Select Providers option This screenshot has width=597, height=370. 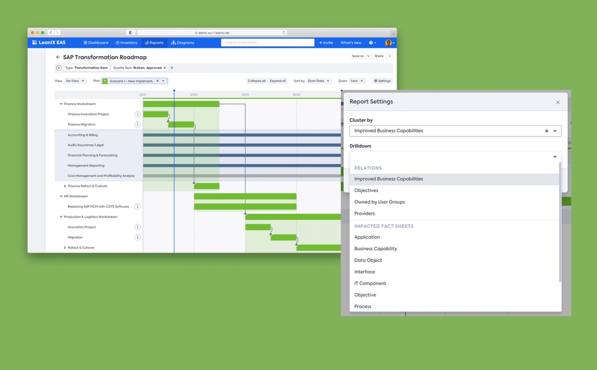[454, 214]
